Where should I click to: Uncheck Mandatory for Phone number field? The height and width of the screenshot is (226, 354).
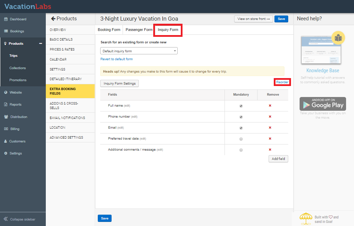coord(241,117)
